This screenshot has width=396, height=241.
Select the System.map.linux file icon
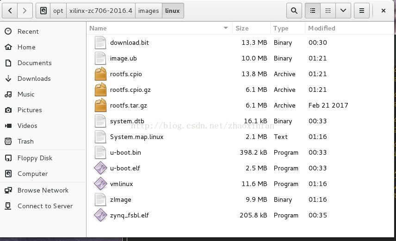[100, 137]
